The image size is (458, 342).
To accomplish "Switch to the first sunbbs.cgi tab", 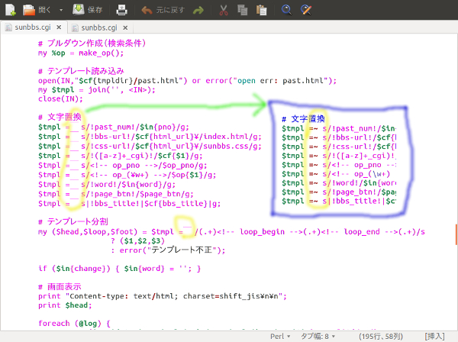I will [32, 28].
